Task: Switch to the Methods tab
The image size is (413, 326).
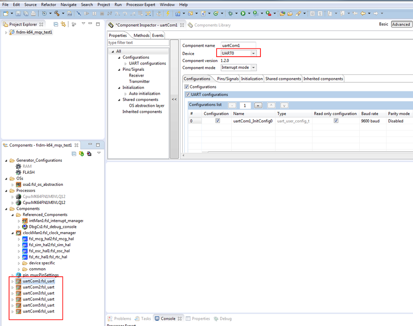Action: (141, 35)
